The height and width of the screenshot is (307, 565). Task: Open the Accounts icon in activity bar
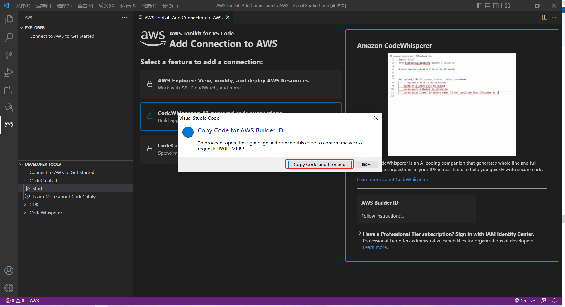tap(9, 270)
